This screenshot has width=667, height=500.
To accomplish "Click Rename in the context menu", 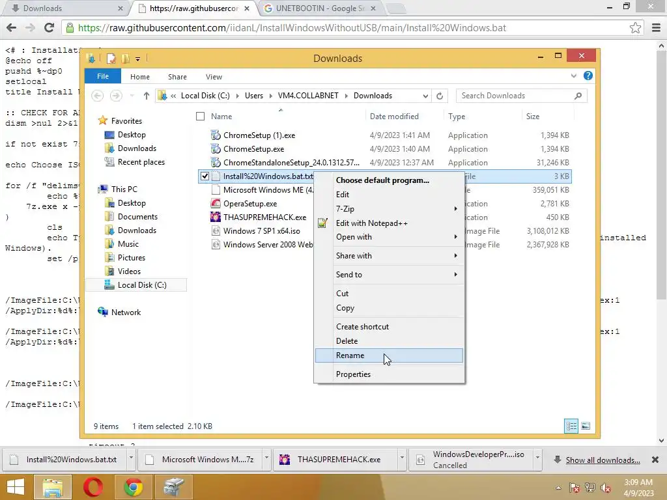I will click(x=389, y=355).
